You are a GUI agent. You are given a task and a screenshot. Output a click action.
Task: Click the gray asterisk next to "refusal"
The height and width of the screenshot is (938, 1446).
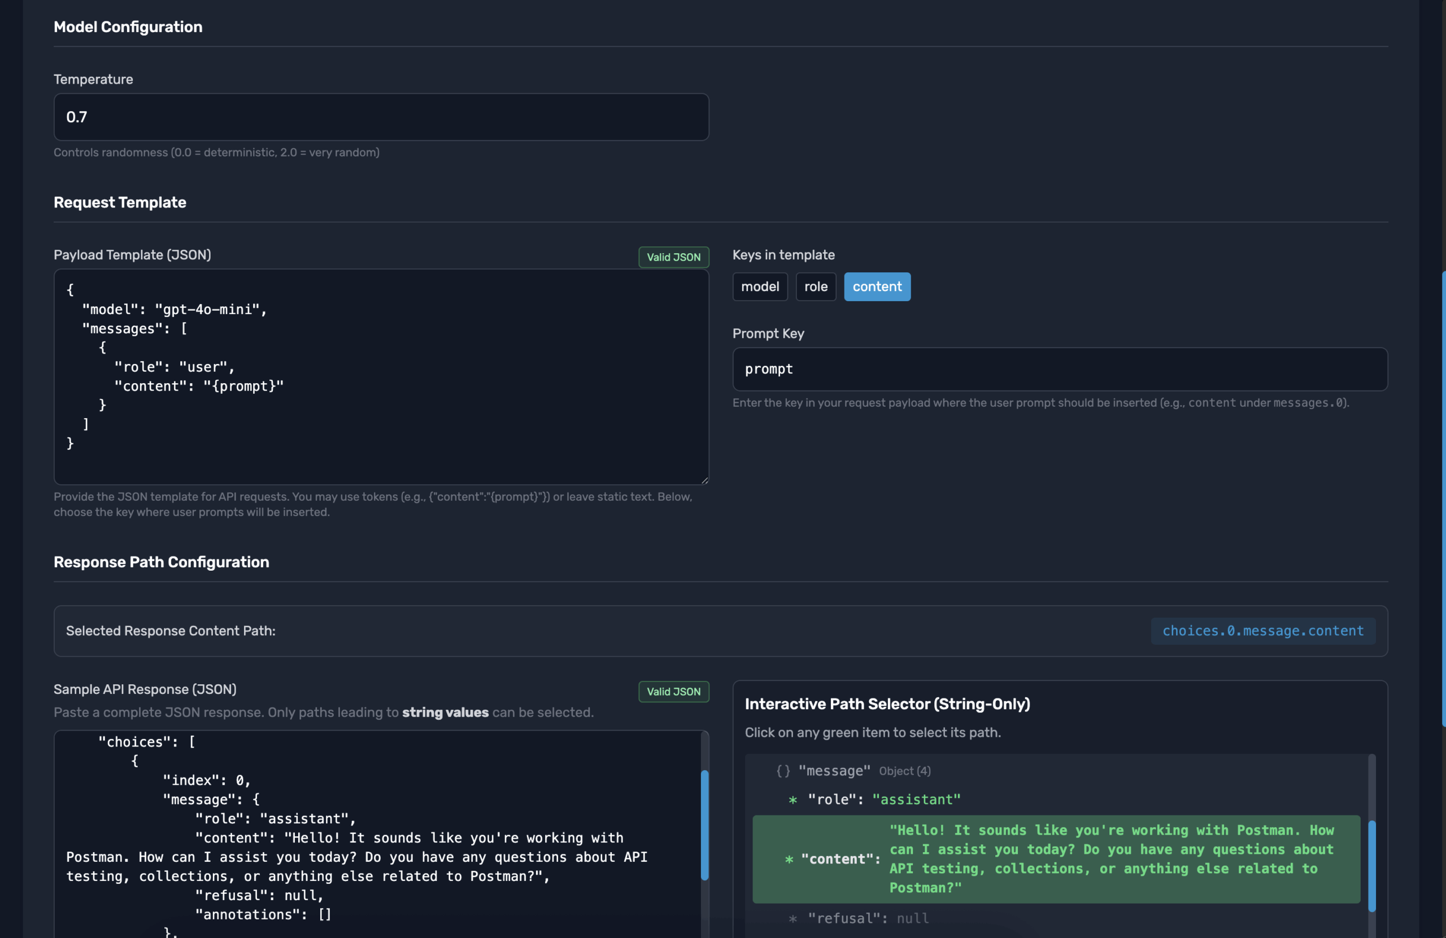tap(792, 919)
